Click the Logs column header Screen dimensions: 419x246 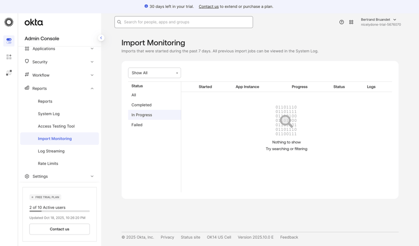[371, 87]
